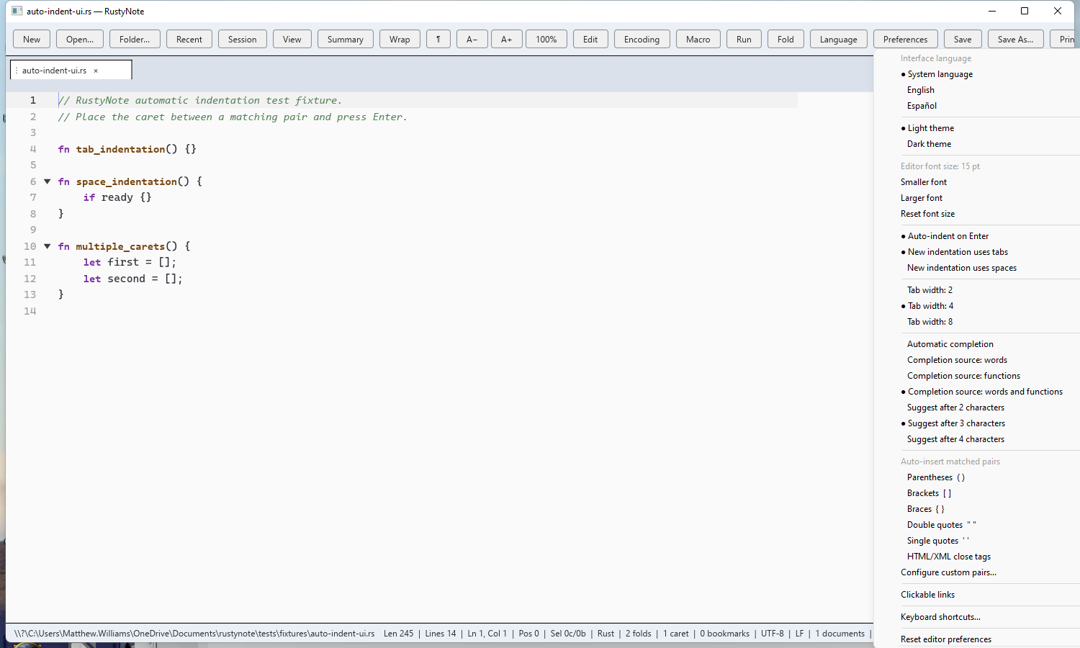
Task: Open the Recent files dropdown
Action: pyautogui.click(x=189, y=39)
